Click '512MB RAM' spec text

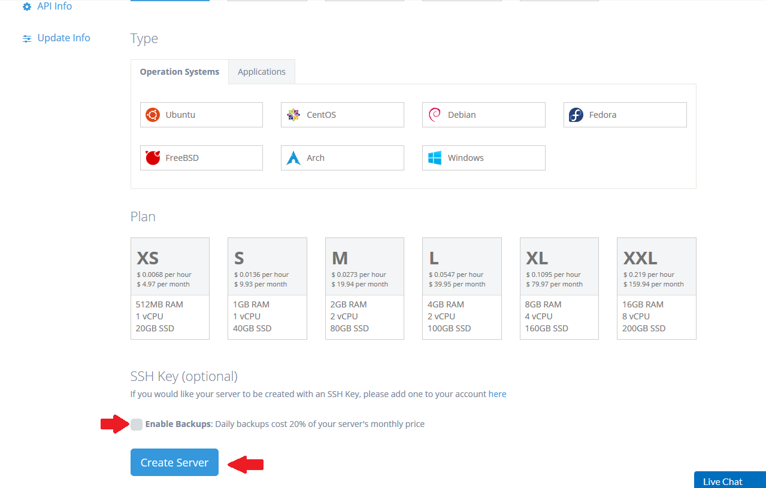[159, 304]
